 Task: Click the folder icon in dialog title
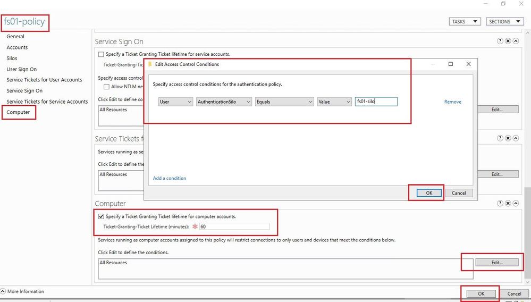tap(150, 64)
